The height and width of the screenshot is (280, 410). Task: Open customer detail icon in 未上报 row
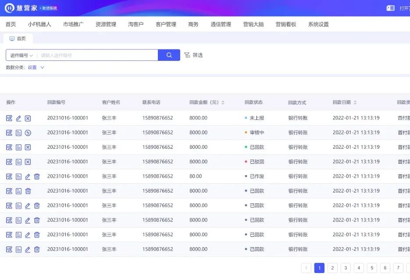(x=9, y=118)
